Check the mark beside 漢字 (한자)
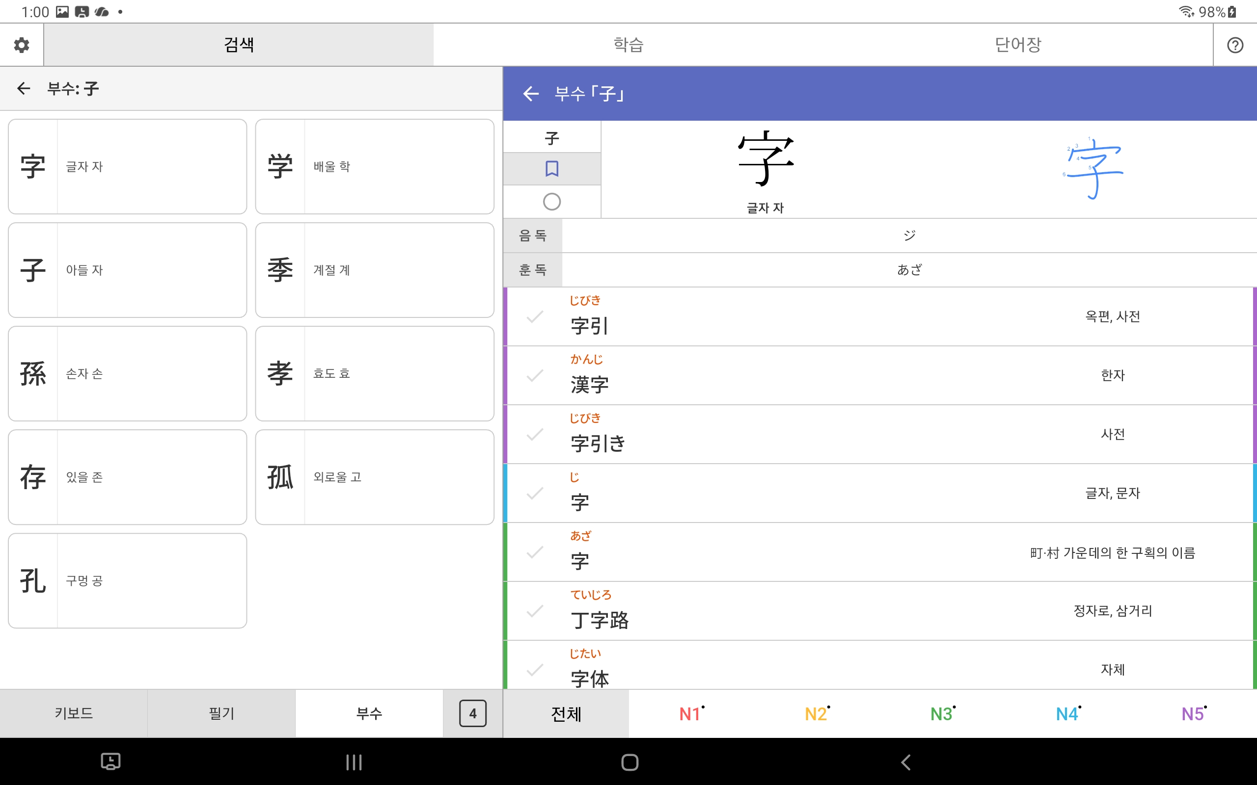The image size is (1257, 785). pyautogui.click(x=535, y=375)
